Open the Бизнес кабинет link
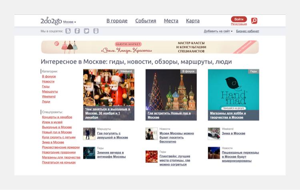 [248, 31]
